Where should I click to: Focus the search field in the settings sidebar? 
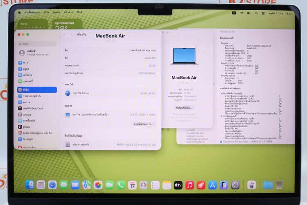tap(38, 44)
